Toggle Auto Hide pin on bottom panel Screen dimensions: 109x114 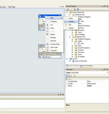coord(60,95)
